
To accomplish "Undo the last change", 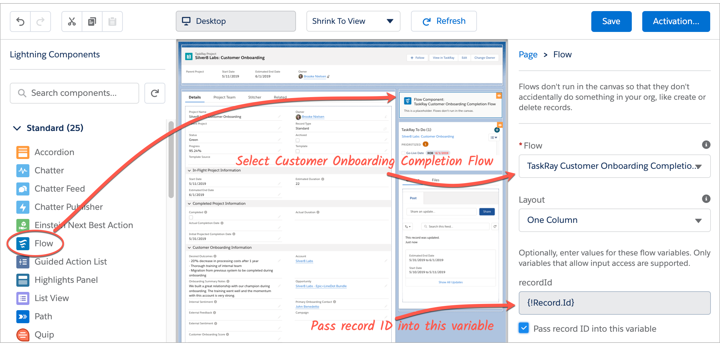I will click(20, 22).
